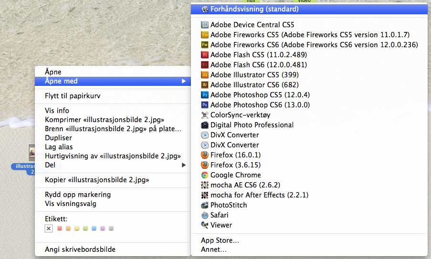Apply the blue Etikett label
This screenshot has height=259, width=431.
tap(94, 228)
